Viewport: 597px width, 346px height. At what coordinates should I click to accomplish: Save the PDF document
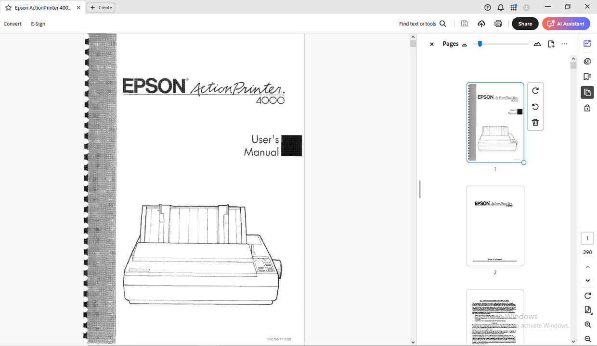[x=464, y=23]
